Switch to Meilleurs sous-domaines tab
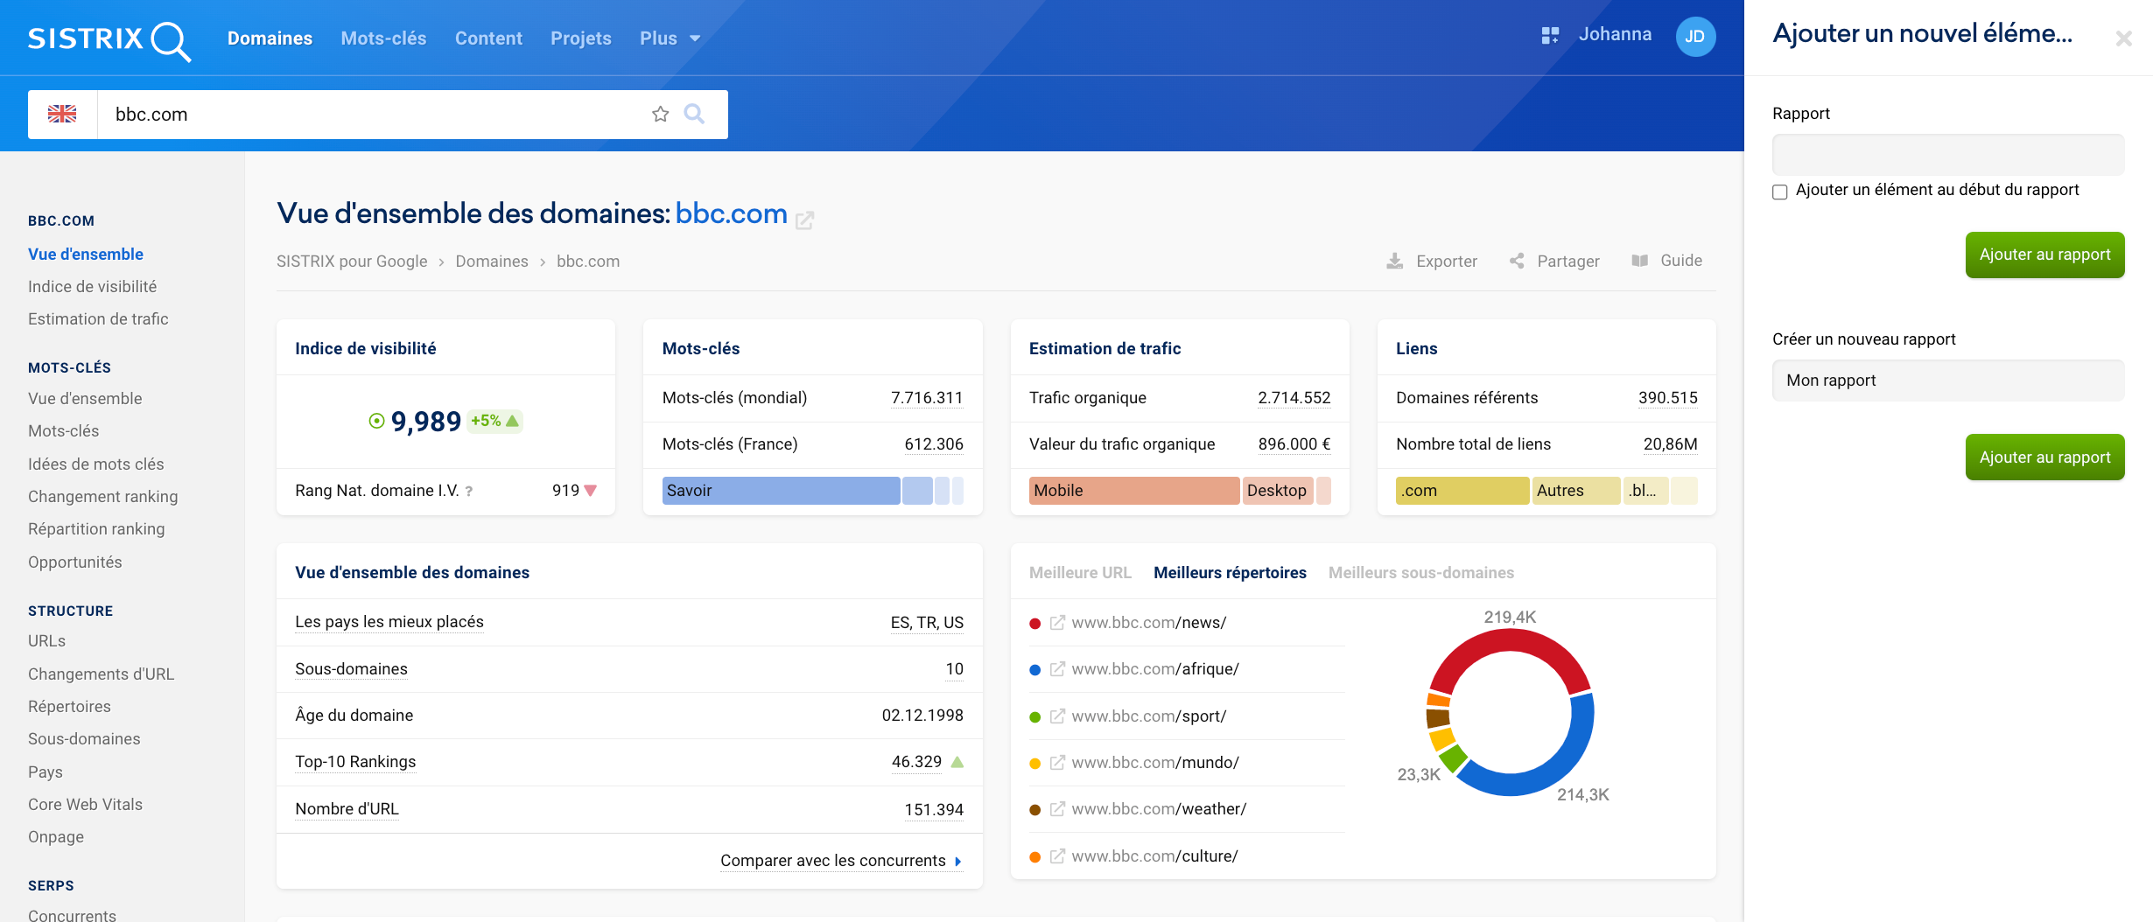Screen dimensions: 2153x922 pyautogui.click(x=1421, y=573)
